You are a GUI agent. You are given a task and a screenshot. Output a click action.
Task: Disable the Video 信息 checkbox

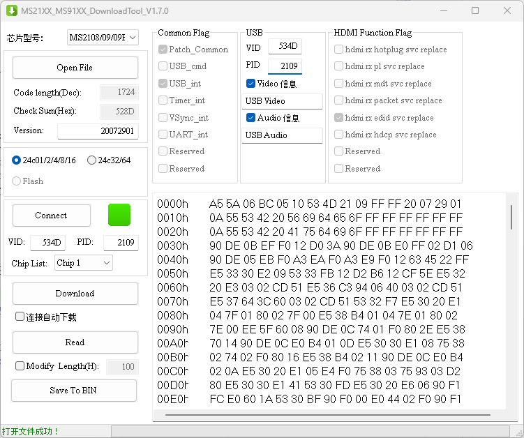[250, 84]
